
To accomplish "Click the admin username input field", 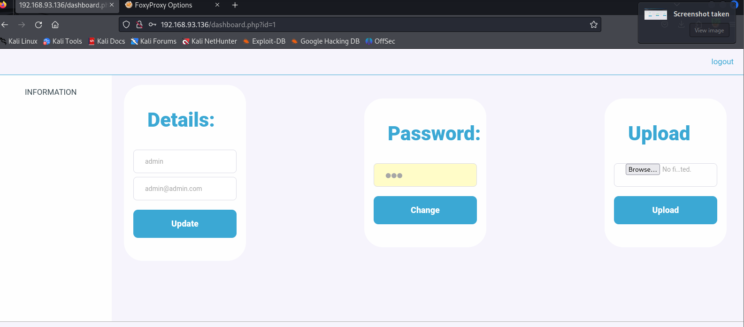I will [185, 161].
